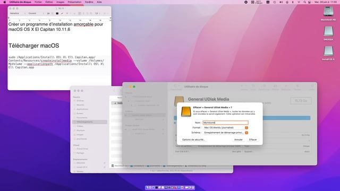Viewport: 340px width, 191px height.
Task: Open the Fenêtre menu
Action: pos(89,2)
